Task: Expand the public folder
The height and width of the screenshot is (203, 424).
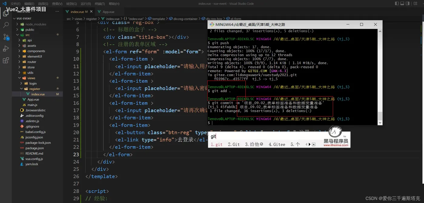Action: 17,30
